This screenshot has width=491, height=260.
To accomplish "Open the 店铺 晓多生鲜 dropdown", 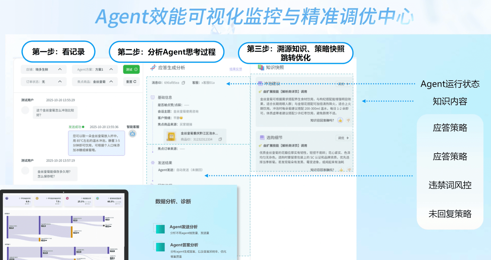I will [44, 69].
